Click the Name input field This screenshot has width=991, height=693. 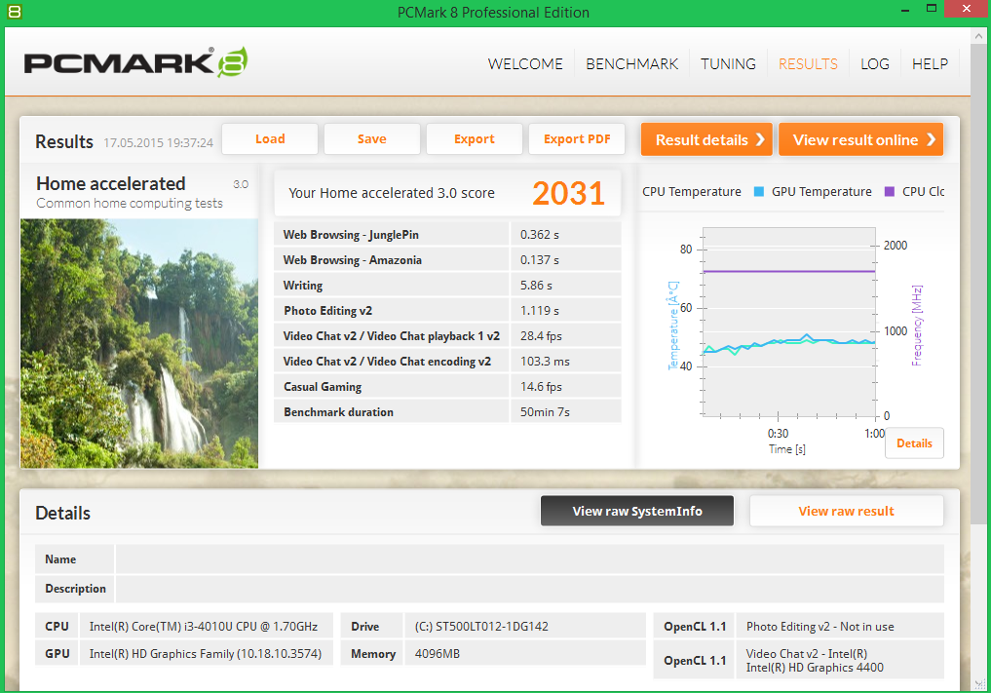click(x=530, y=558)
